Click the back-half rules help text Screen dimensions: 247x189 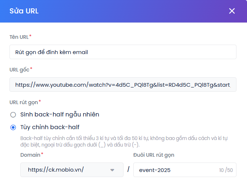click(123, 141)
